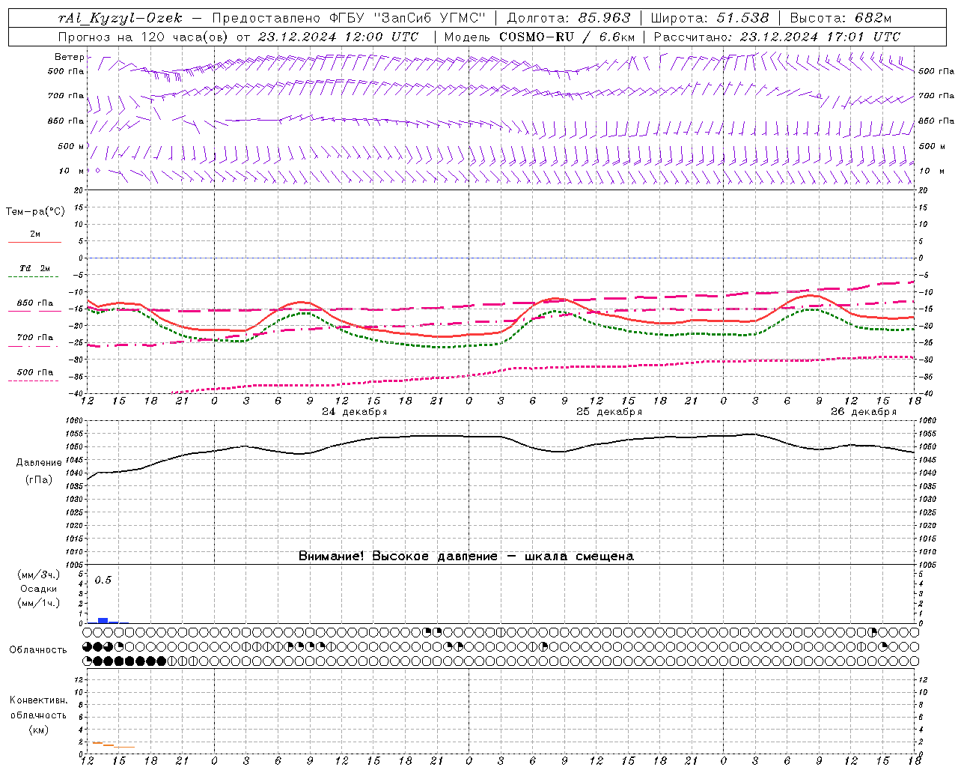Click the blue precipitation bar
This screenshot has width=958, height=767.
(103, 620)
